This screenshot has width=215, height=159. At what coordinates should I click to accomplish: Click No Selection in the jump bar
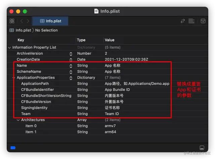pyautogui.click(x=46, y=30)
